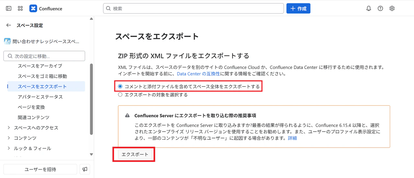Click the エクスポート button
This screenshot has width=414, height=178.
(135, 154)
